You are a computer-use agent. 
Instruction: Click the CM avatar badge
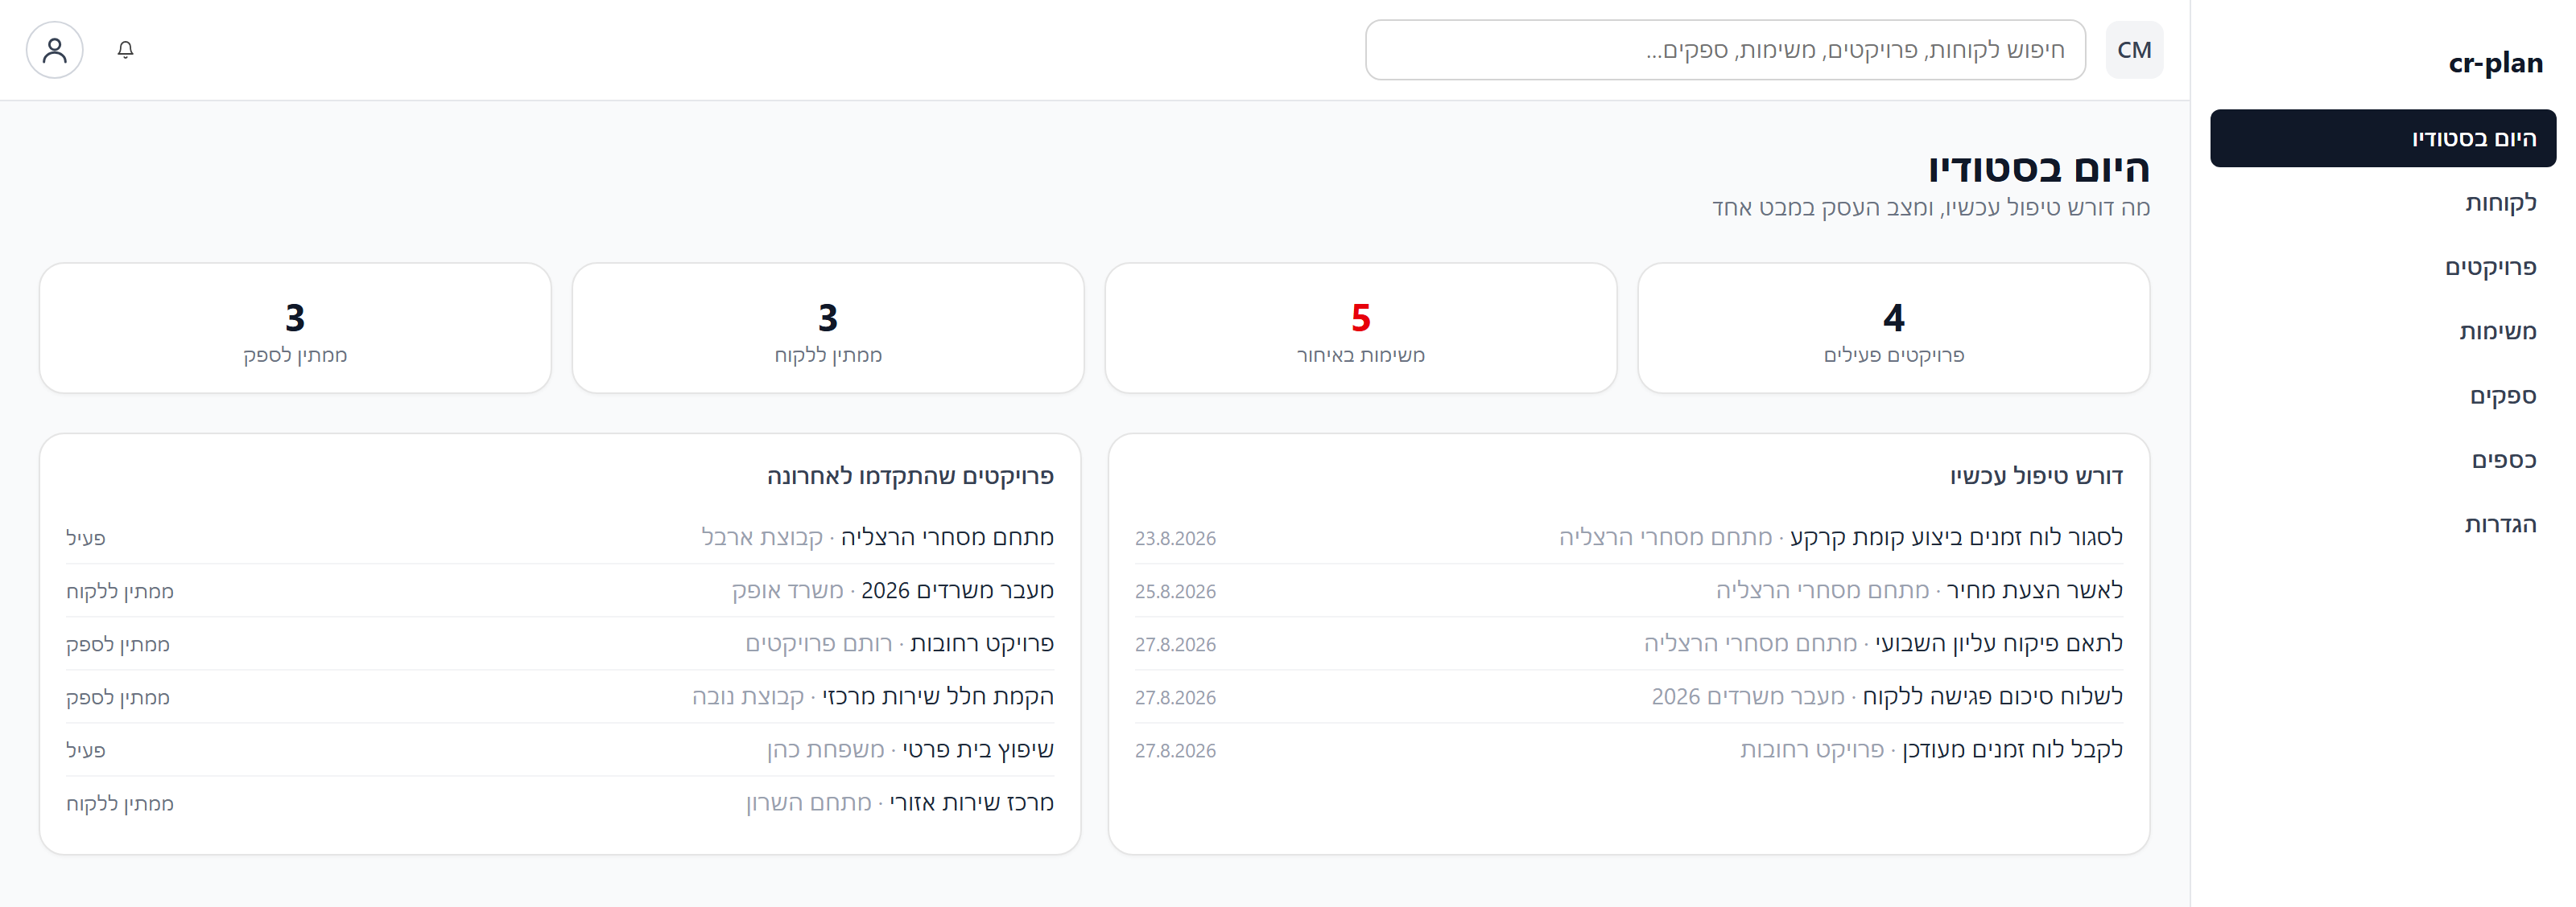(x=2134, y=50)
